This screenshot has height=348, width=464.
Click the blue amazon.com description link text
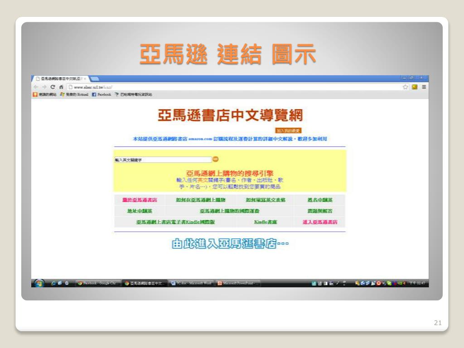(230, 139)
